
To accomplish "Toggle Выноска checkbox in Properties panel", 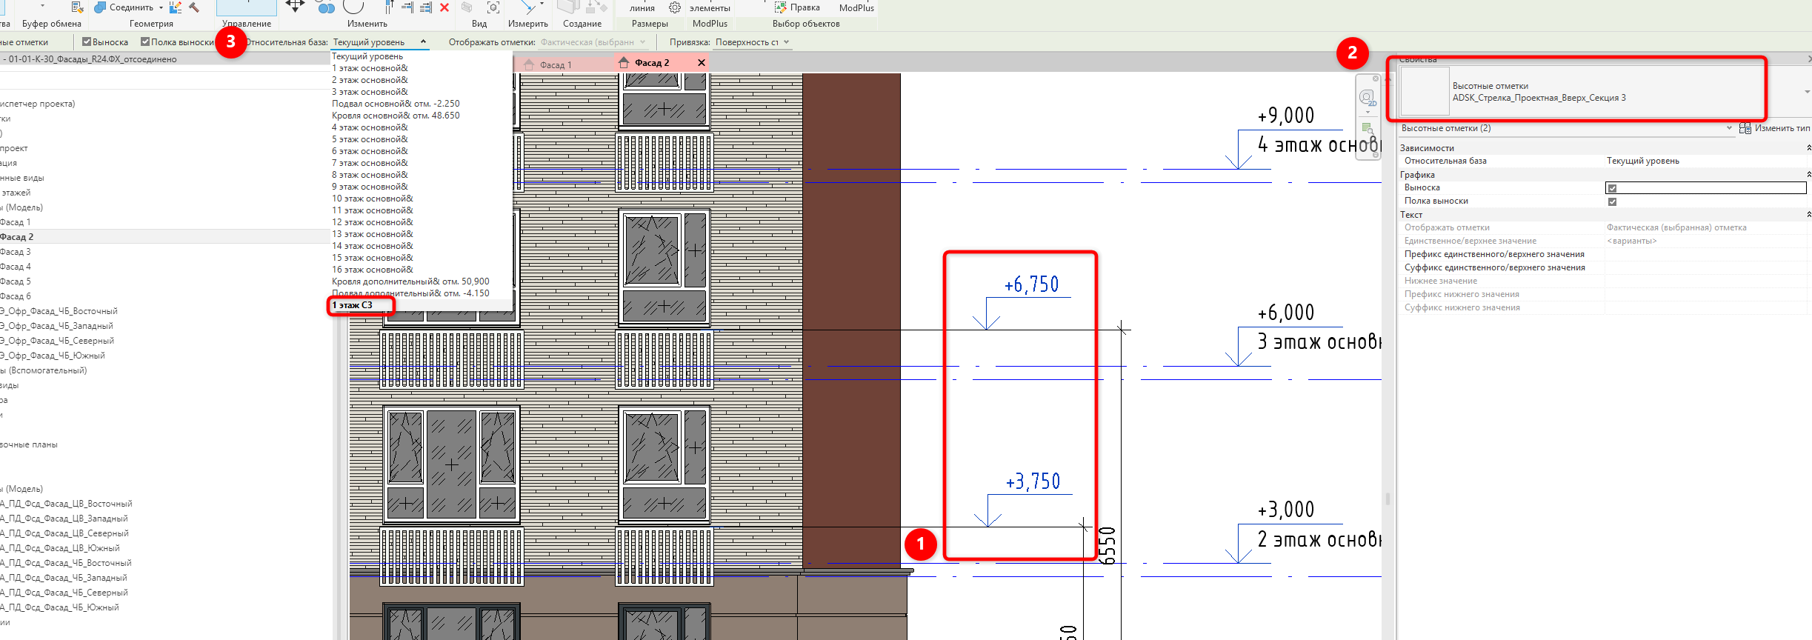I will coord(1613,188).
